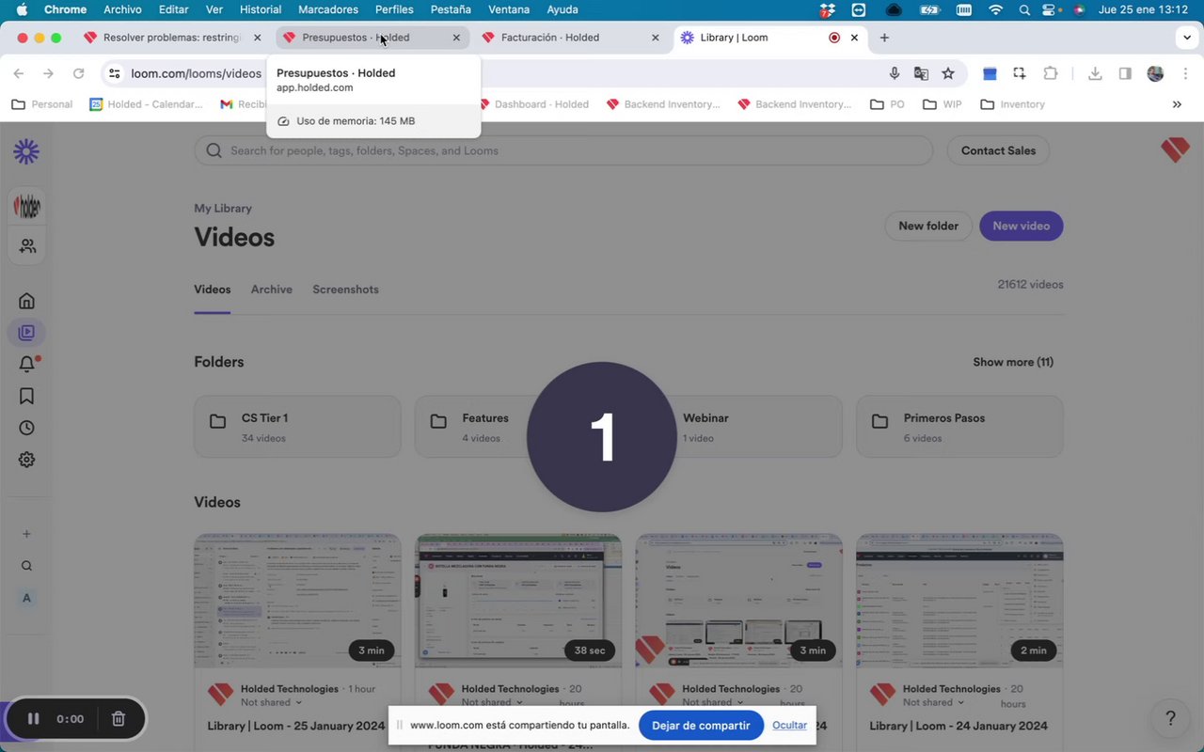The image size is (1204, 752).
Task: Open the people spaces icon in sidebar
Action: coord(26,246)
